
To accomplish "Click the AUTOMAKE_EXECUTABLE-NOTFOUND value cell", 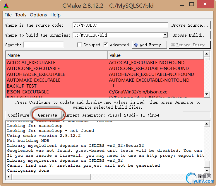I will [149, 80].
